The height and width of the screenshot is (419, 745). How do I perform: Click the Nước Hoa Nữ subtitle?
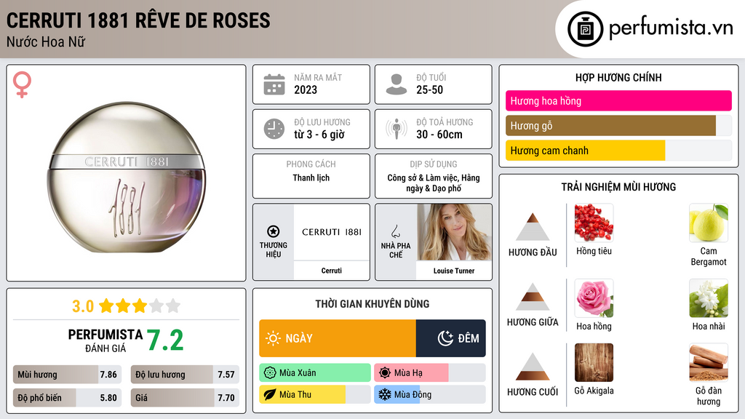point(46,41)
